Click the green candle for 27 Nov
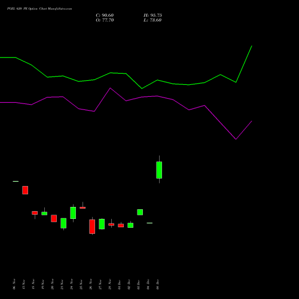Viewport: 299px width, 299px height. tap(102, 224)
